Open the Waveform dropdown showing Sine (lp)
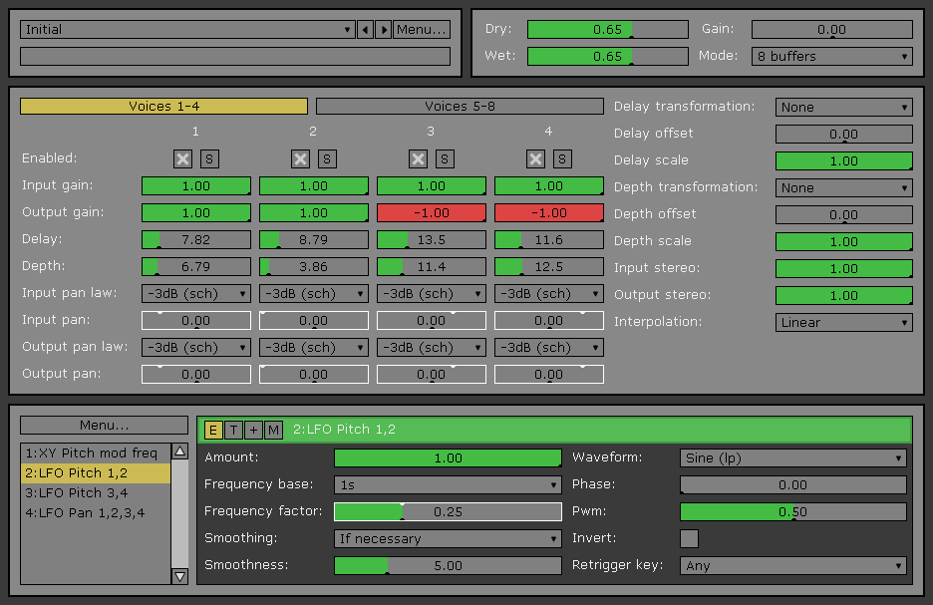The width and height of the screenshot is (933, 605). click(x=793, y=458)
